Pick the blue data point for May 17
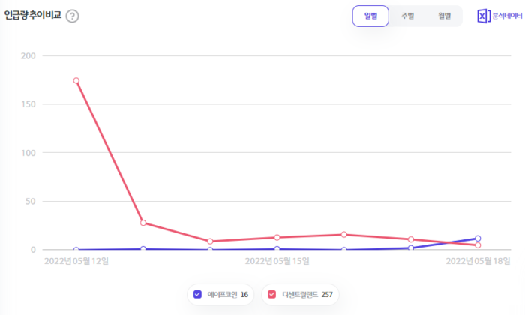 (411, 247)
